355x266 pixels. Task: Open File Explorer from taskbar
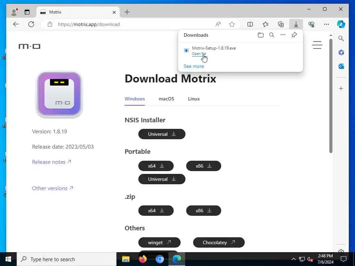click(125, 259)
